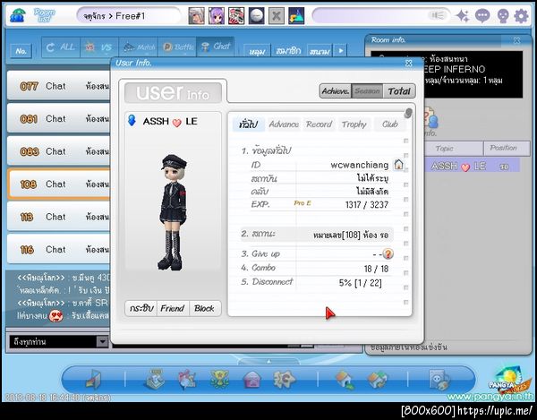Expand the tab above the bottom toolbar
This screenshot has width=537, height=420.
pos(268,362)
